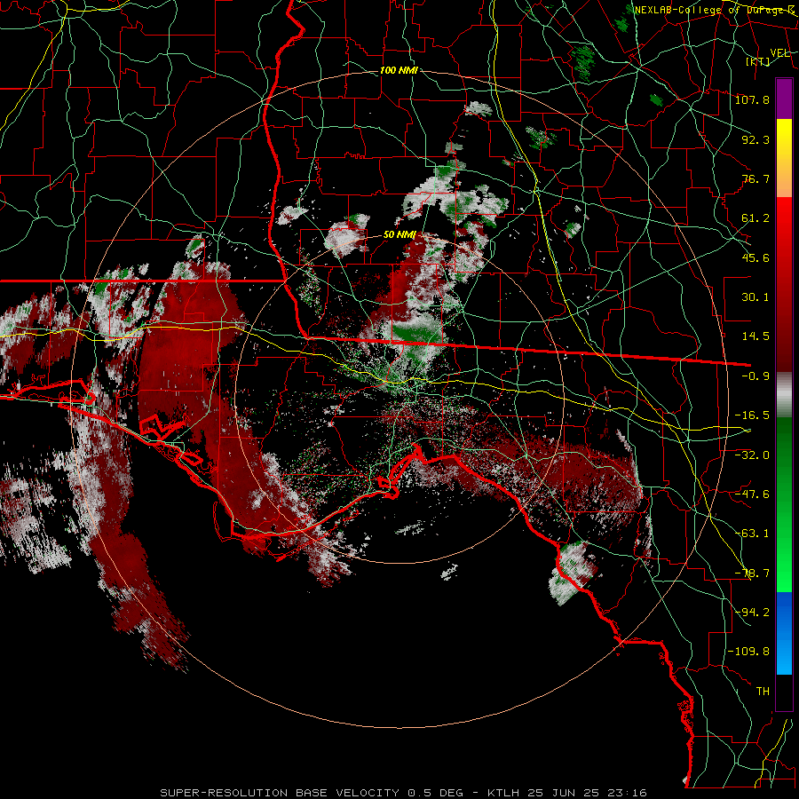Click the green segment of the color bar
This screenshot has height=799, width=799.
[x=784, y=504]
